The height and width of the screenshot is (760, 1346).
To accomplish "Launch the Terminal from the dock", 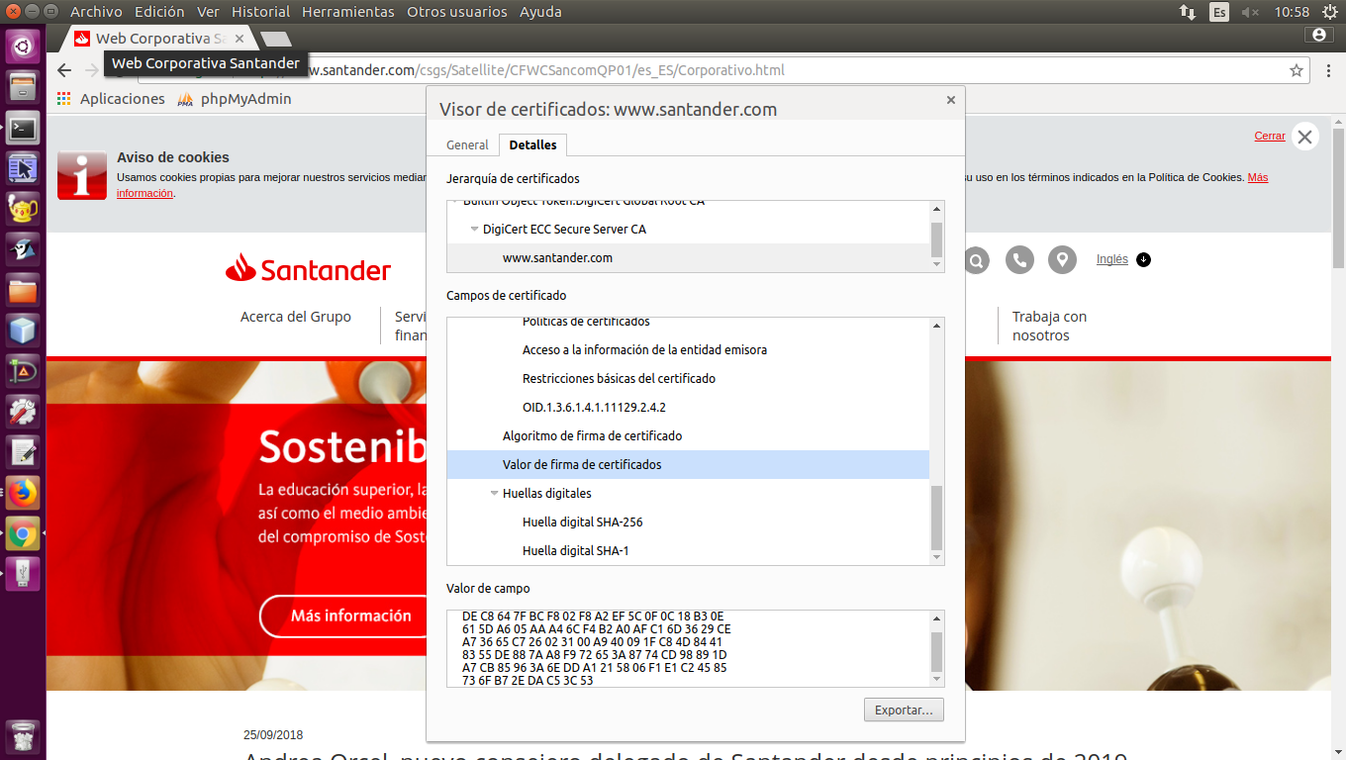I will pos(23,128).
